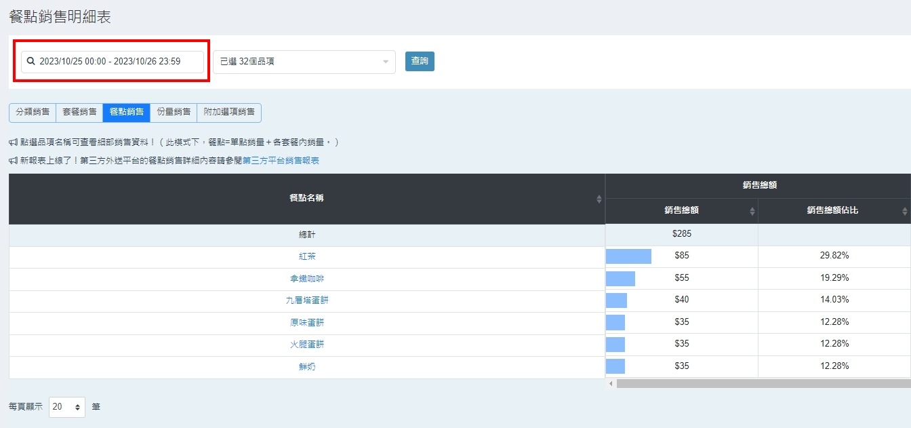Click the search icon in date field
The height and width of the screenshot is (428, 911).
click(x=31, y=62)
